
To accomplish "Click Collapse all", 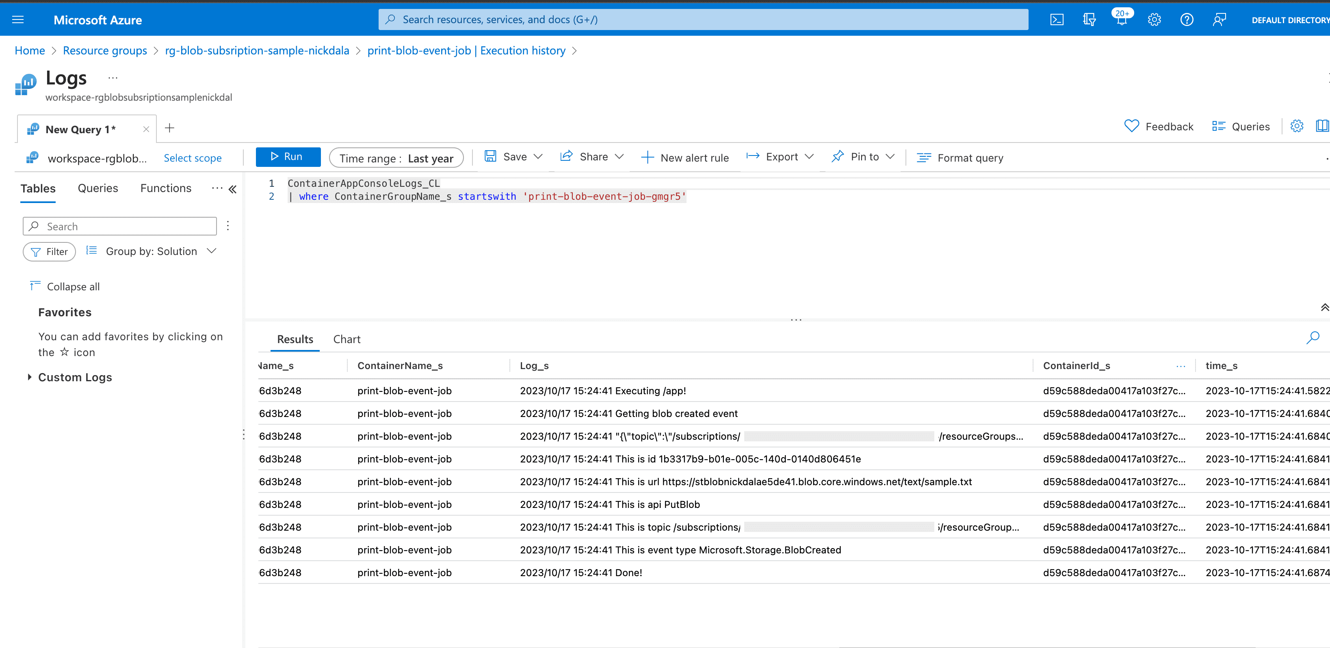I will [65, 286].
